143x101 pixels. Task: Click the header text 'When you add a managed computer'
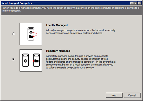[71, 9]
